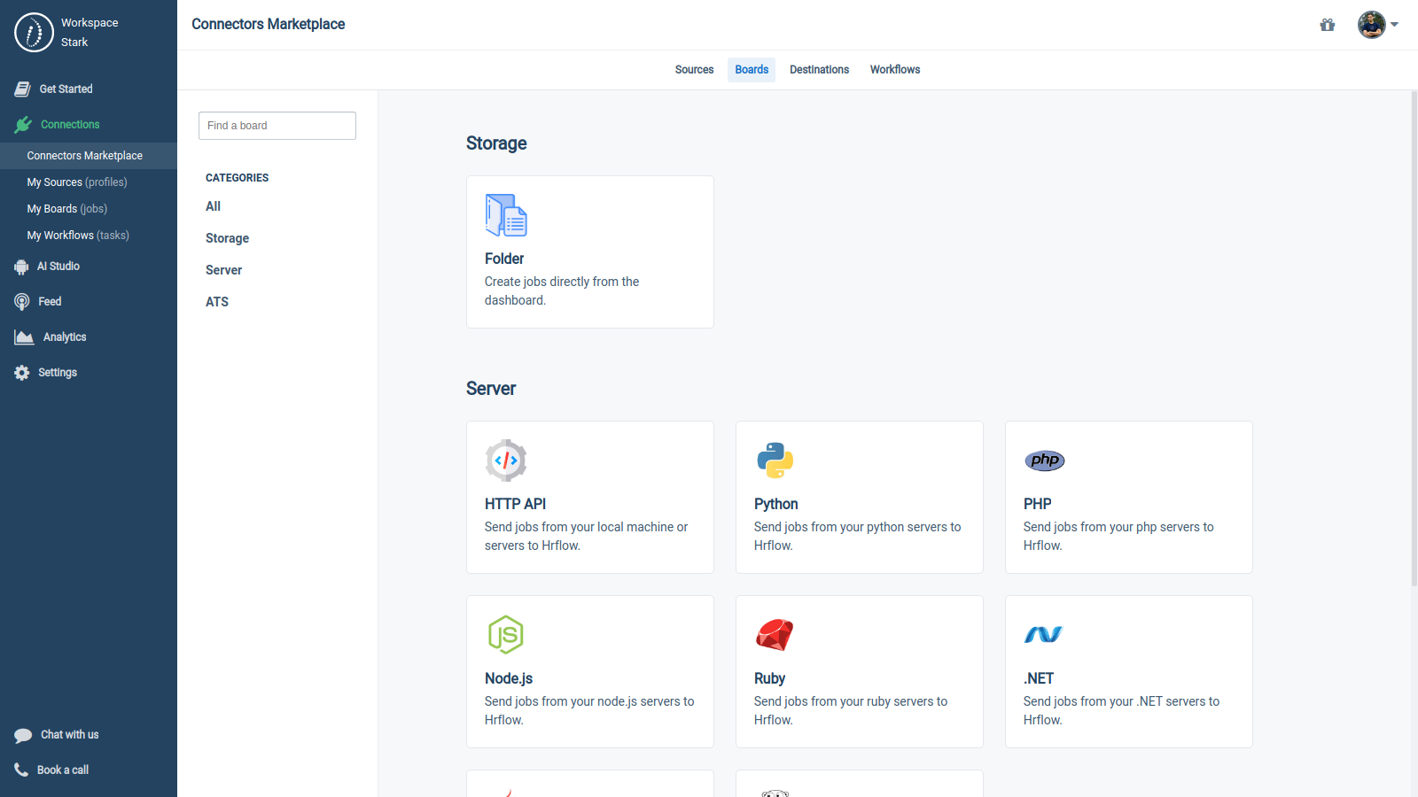This screenshot has width=1418, height=797.
Task: Click the Connections plug icon
Action: 24,125
